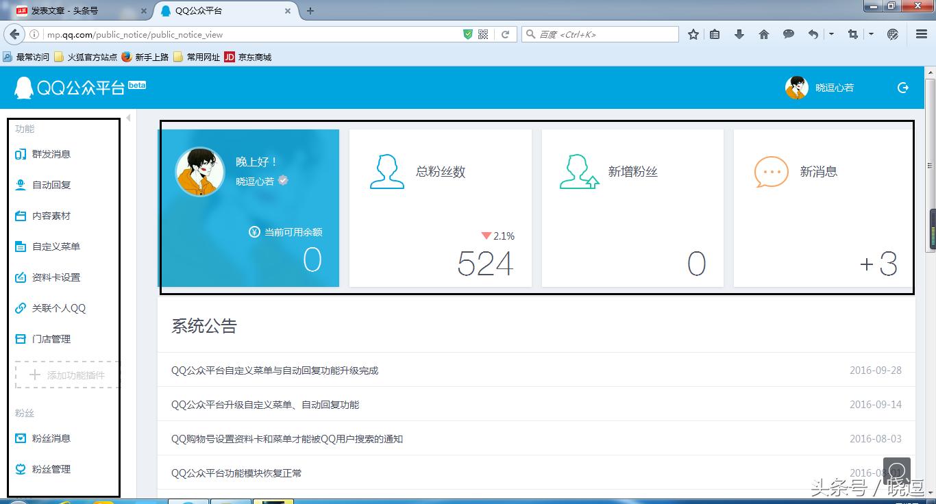The width and height of the screenshot is (936, 504).
Task: Open the Firefox hamburger menu
Action: click(920, 33)
